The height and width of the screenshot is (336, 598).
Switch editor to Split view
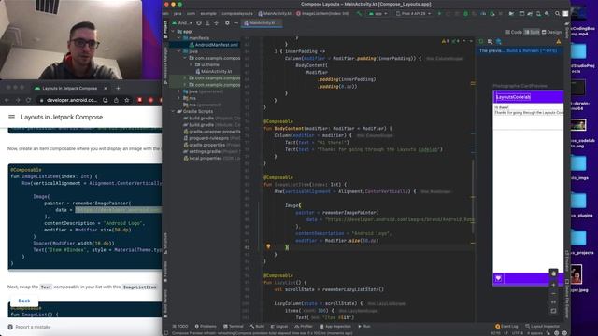pos(532,32)
